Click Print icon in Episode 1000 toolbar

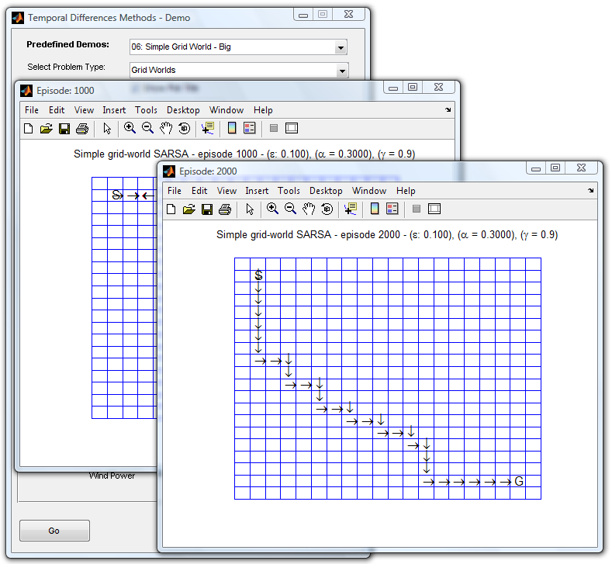(x=82, y=129)
